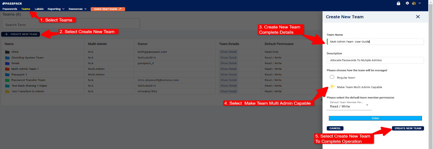Click owner passpack_it cell

(146, 63)
